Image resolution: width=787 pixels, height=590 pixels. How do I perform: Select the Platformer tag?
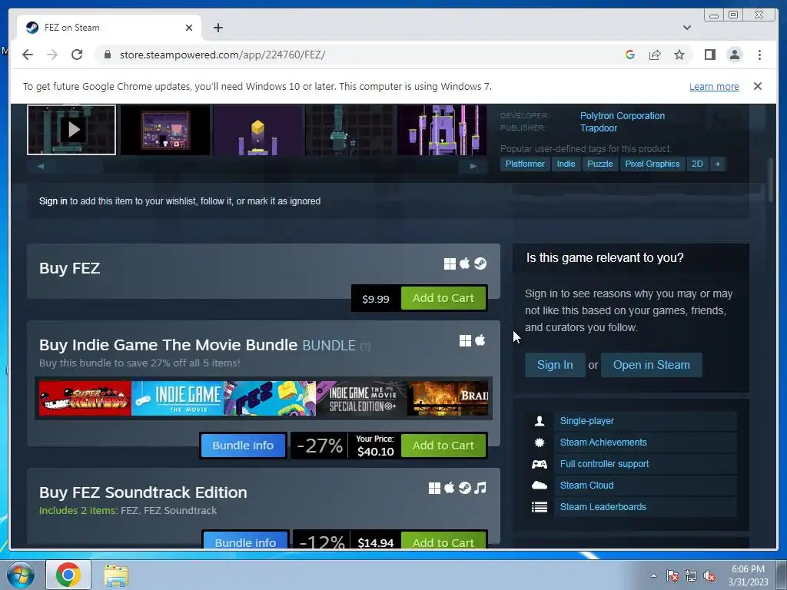point(524,164)
